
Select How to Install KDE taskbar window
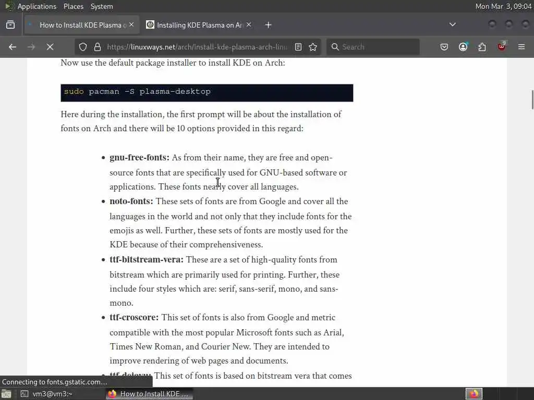click(149, 394)
